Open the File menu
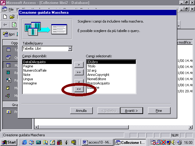Viewport: 195px width, 146px height. tap(11, 9)
